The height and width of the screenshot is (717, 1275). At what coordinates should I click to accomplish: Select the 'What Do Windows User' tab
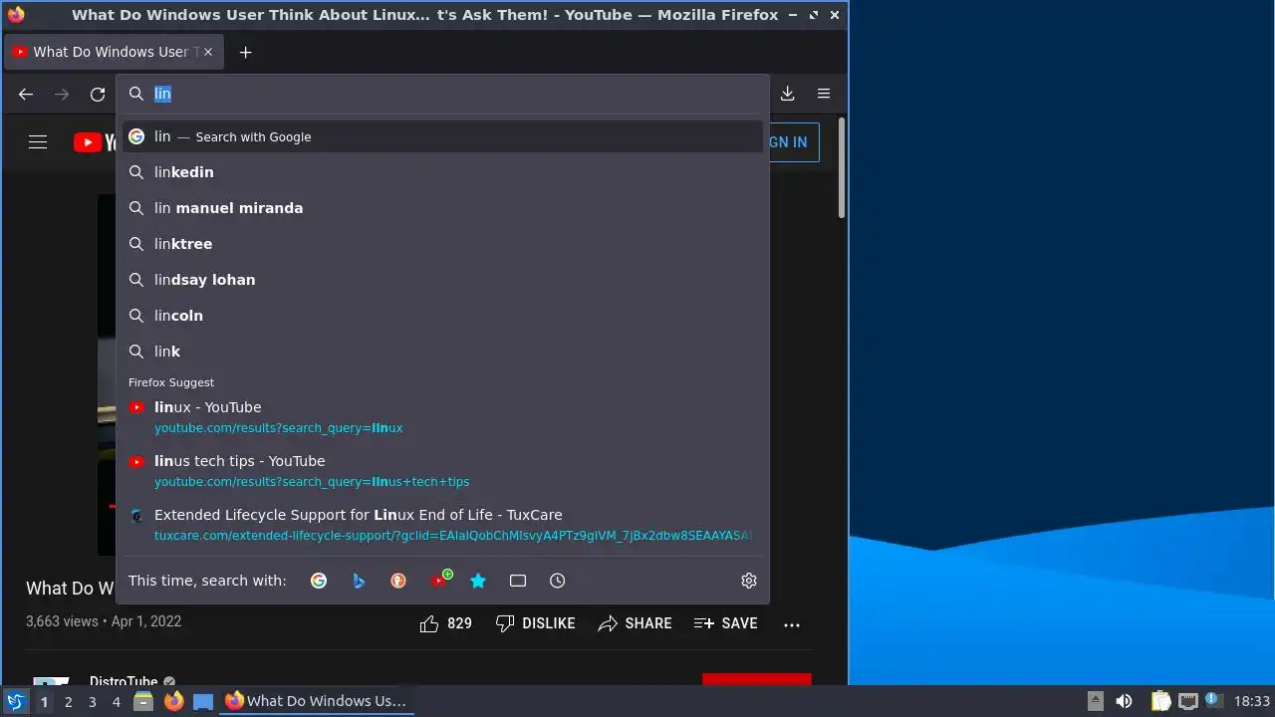tap(113, 52)
